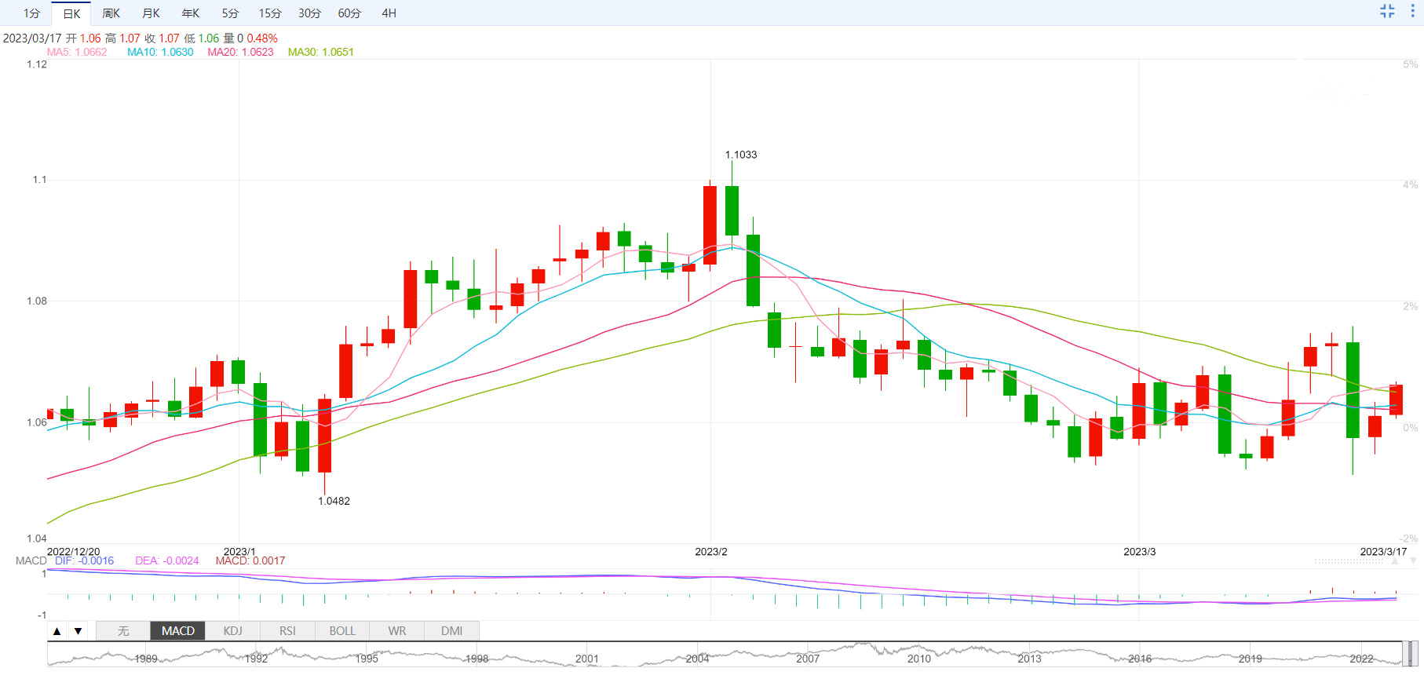This screenshot has width=1424, height=690.
Task: Click the DIF: -0.0016 value label
Action: tap(84, 560)
